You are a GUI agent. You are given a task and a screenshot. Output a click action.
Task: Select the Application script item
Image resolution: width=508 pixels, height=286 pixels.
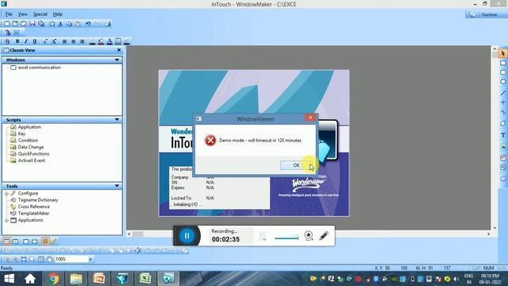click(x=29, y=127)
